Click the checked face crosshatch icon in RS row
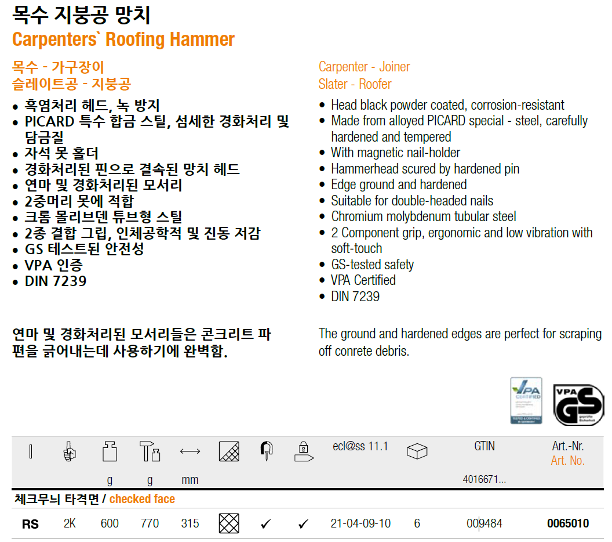The image size is (612, 542). point(229,523)
